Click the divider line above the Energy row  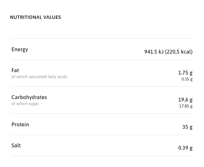point(102,39)
